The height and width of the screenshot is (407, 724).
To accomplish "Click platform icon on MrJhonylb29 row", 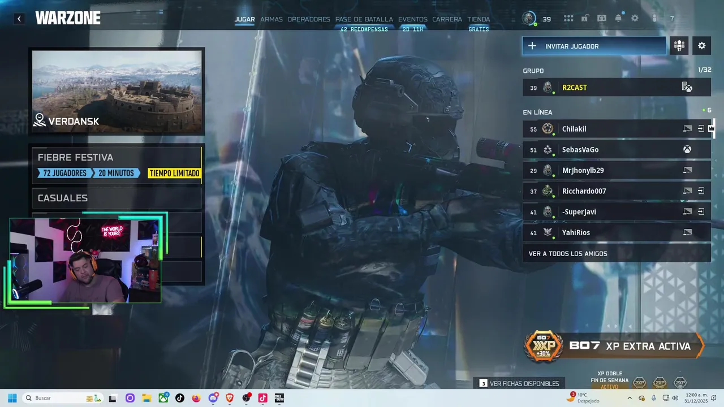I will point(687,170).
